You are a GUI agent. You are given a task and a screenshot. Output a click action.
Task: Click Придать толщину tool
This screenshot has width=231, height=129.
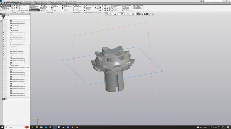pos(44,6)
